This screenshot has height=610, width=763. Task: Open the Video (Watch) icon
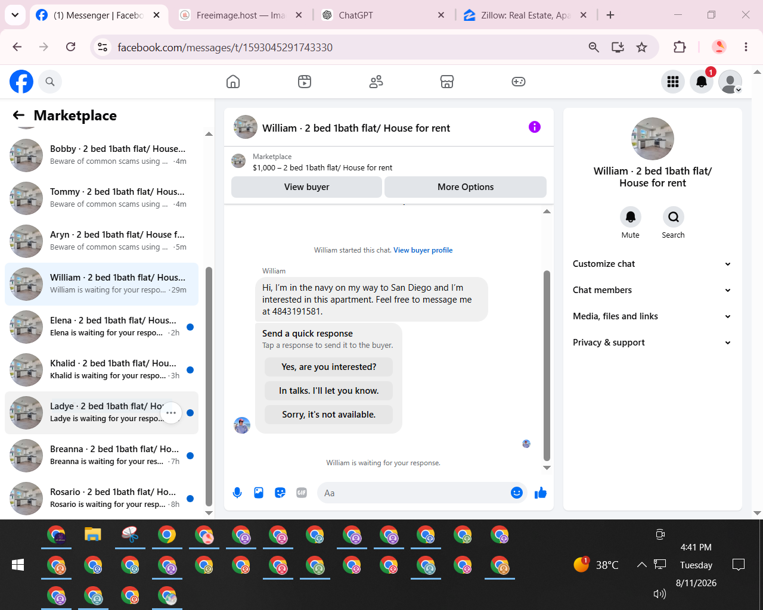pyautogui.click(x=305, y=82)
